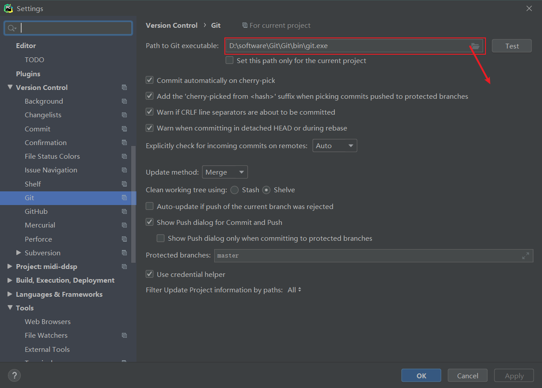The image size is (542, 388).
Task: Click the project-level icon beside Shelf
Action: point(124,184)
